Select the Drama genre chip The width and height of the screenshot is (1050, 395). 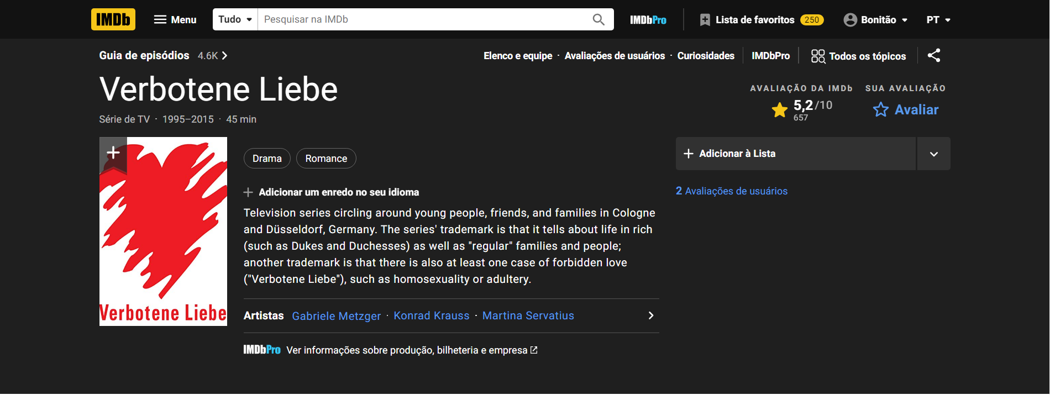tap(267, 159)
